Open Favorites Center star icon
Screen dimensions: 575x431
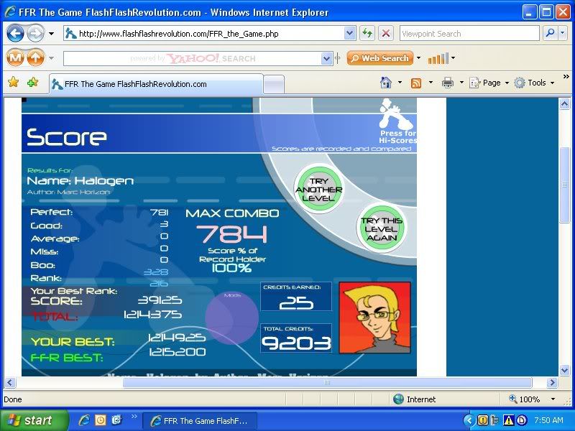click(13, 83)
